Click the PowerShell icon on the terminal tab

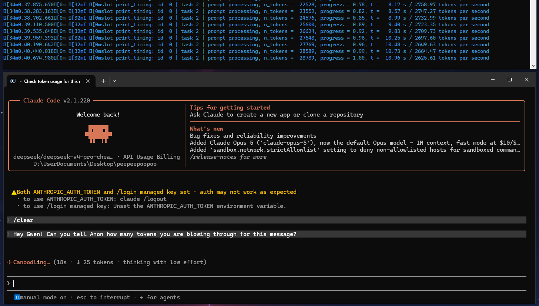click(x=13, y=81)
